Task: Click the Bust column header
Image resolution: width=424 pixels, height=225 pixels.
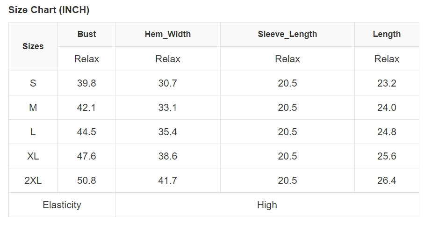Action: [86, 34]
